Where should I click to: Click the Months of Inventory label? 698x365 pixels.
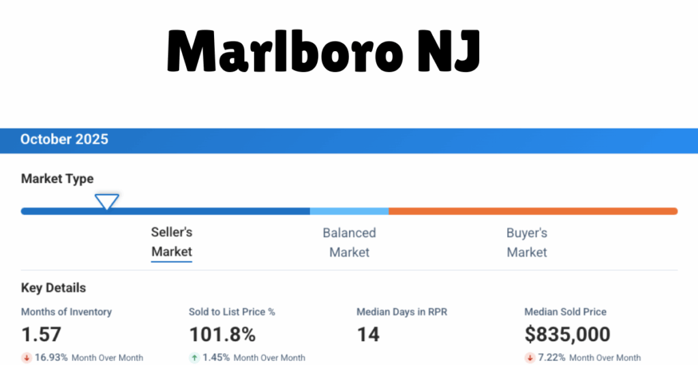point(66,312)
